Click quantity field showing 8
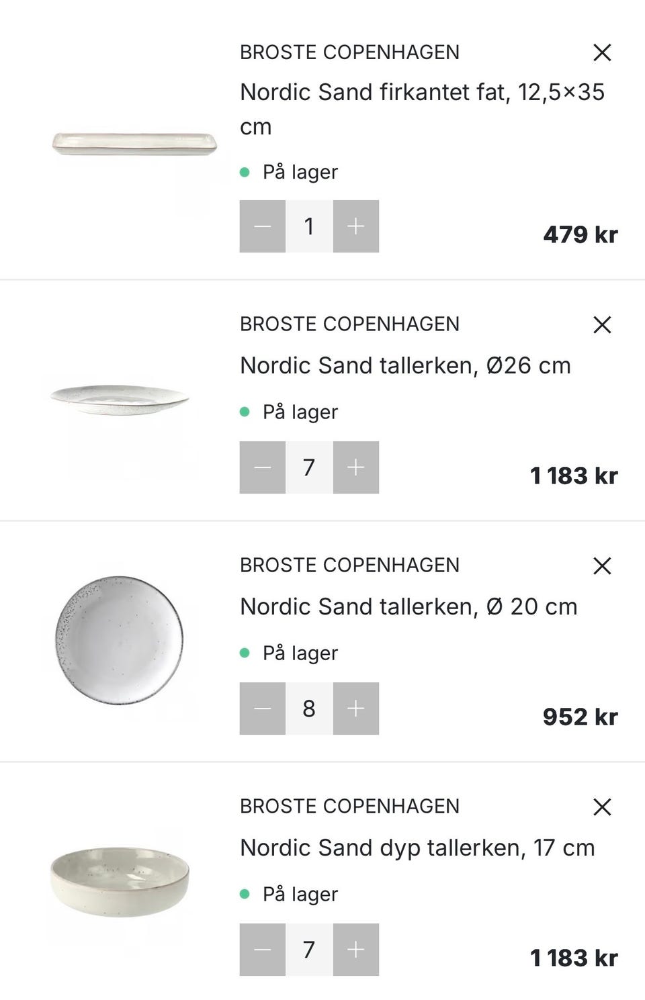This screenshot has height=1000, width=645. [309, 709]
